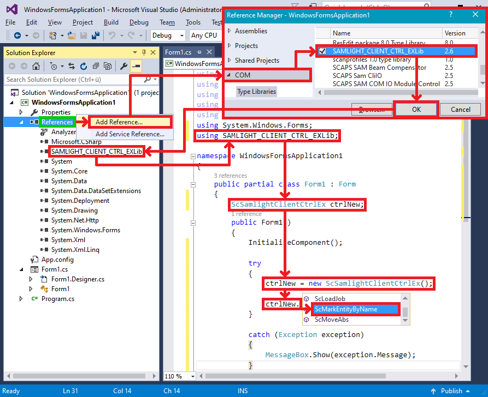Choose Add Service Reference... from the context menu
Screen dimensions: 488x397
[x=130, y=134]
